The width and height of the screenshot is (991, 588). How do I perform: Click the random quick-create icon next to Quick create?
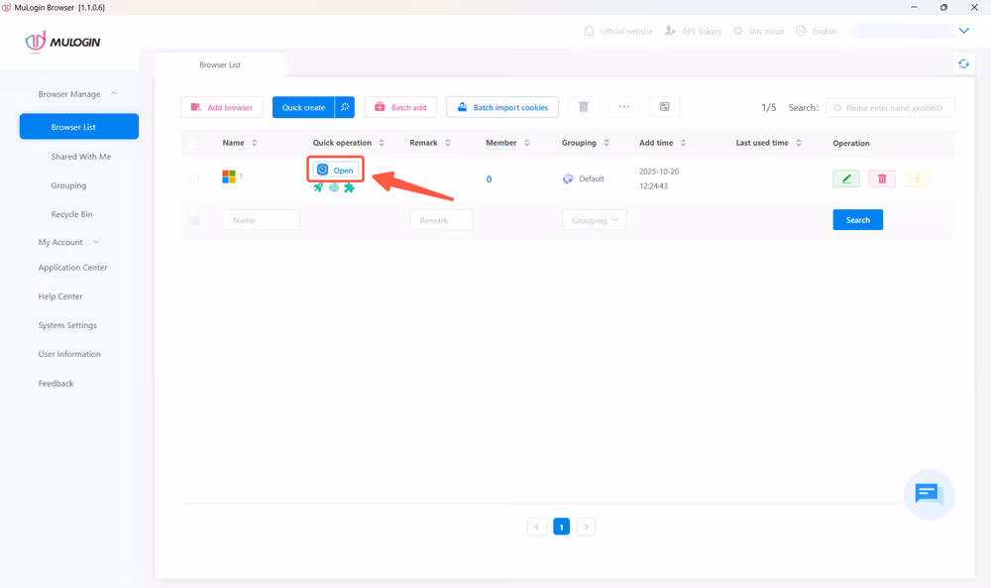pos(345,107)
